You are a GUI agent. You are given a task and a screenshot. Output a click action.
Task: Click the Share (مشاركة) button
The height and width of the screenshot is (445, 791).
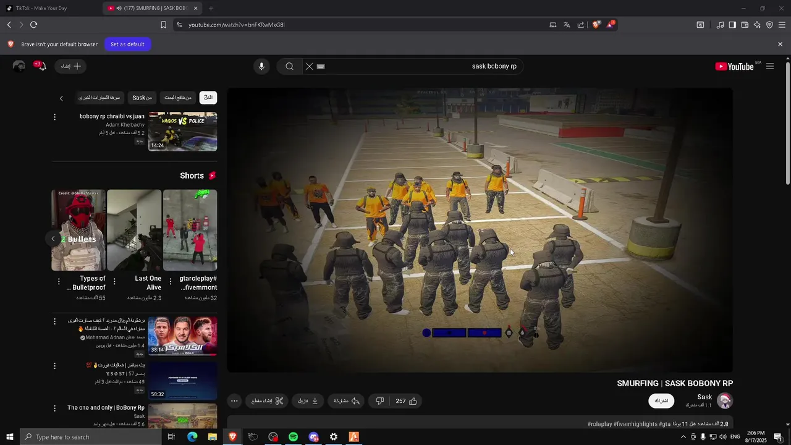[x=347, y=401]
